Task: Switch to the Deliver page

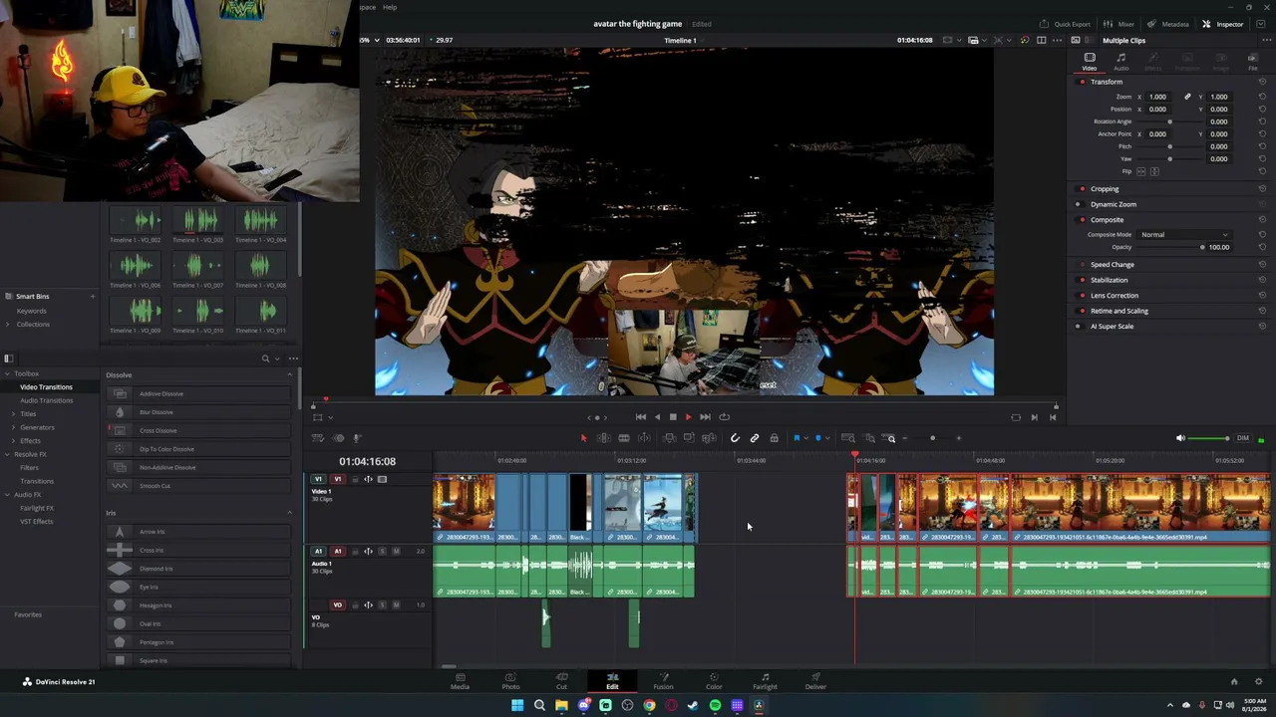Action: pos(815,681)
